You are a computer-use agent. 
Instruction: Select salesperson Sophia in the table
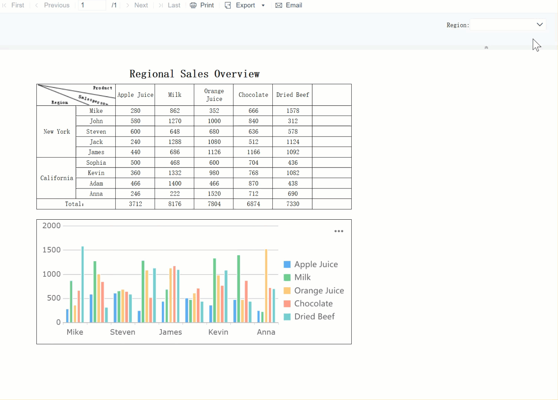tap(96, 163)
